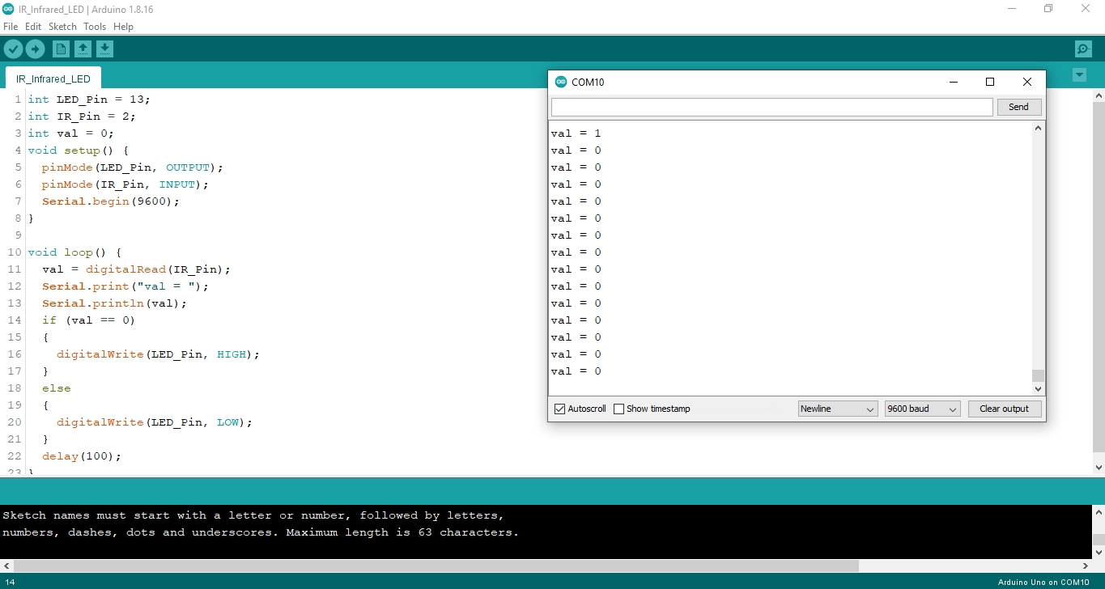Open the Edit menu
1105x589 pixels.
(x=33, y=27)
